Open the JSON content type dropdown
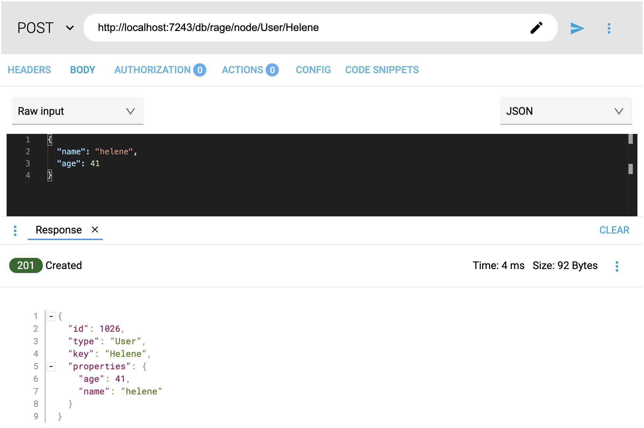Viewport: 644px width, 428px height. pyautogui.click(x=566, y=111)
